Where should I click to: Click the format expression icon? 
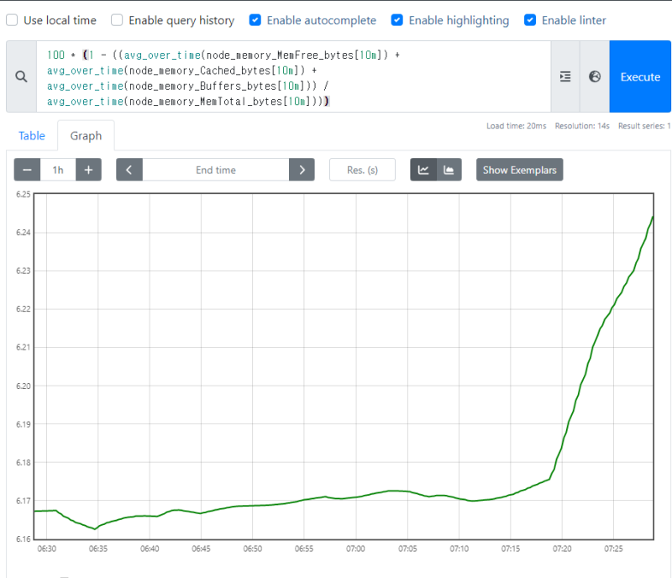click(x=565, y=76)
